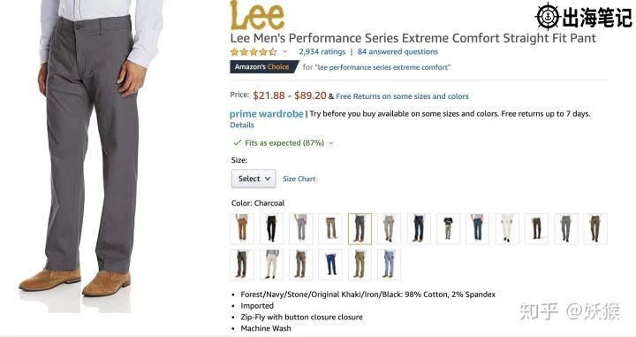Select the first tan pants color swatch
The height and width of the screenshot is (337, 636).
coord(242,228)
